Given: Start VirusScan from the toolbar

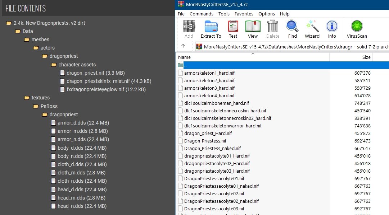Looking at the screenshot, I should tap(357, 27).
